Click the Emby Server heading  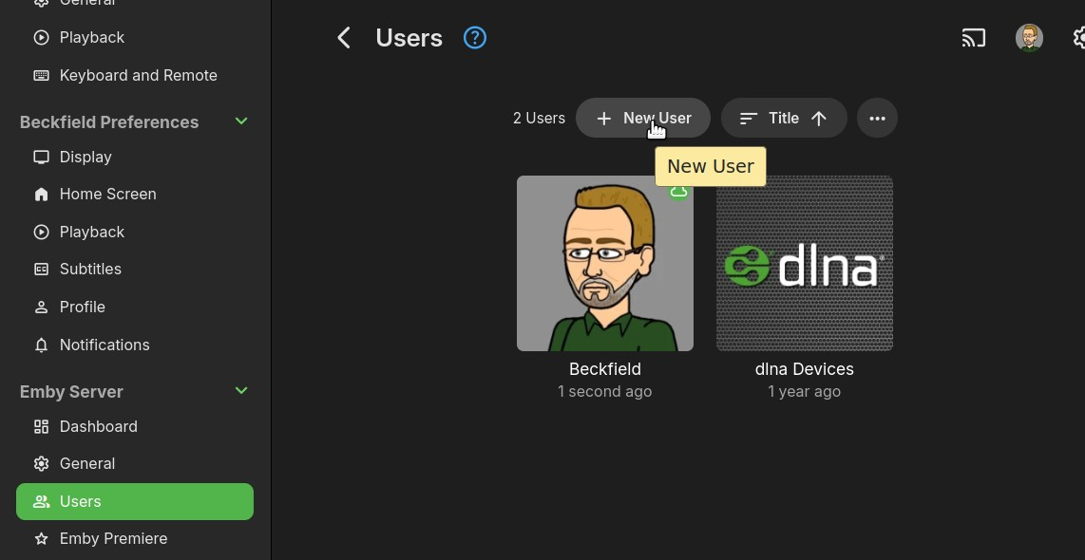coord(71,392)
